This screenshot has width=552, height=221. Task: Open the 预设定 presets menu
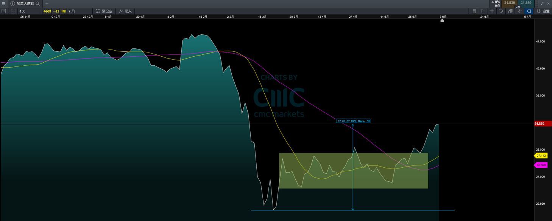104,11
